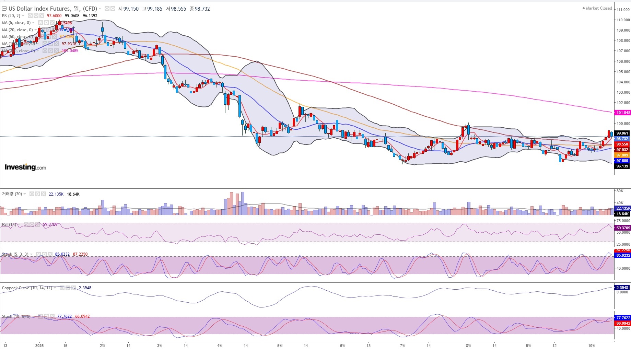Image resolution: width=631 pixels, height=349 pixels.
Task: Open Stoch (5, 3, 3) dropdown arrow
Action: point(32,254)
